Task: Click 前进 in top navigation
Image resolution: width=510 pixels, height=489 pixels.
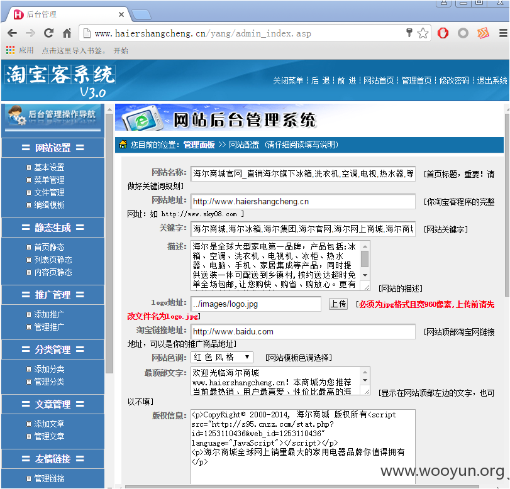Action: (346, 80)
